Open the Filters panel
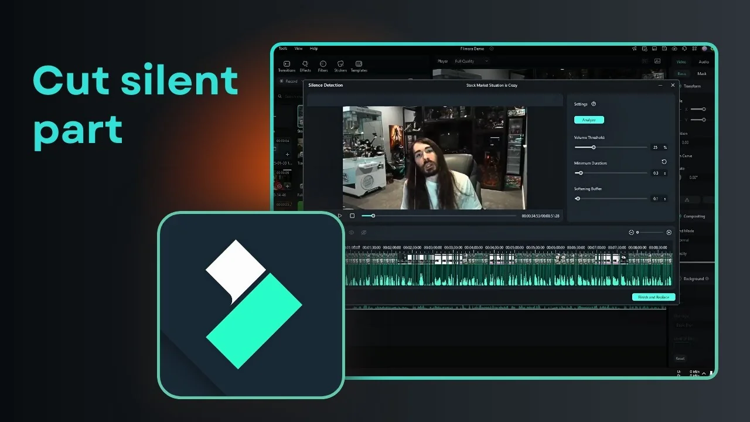 (x=323, y=66)
